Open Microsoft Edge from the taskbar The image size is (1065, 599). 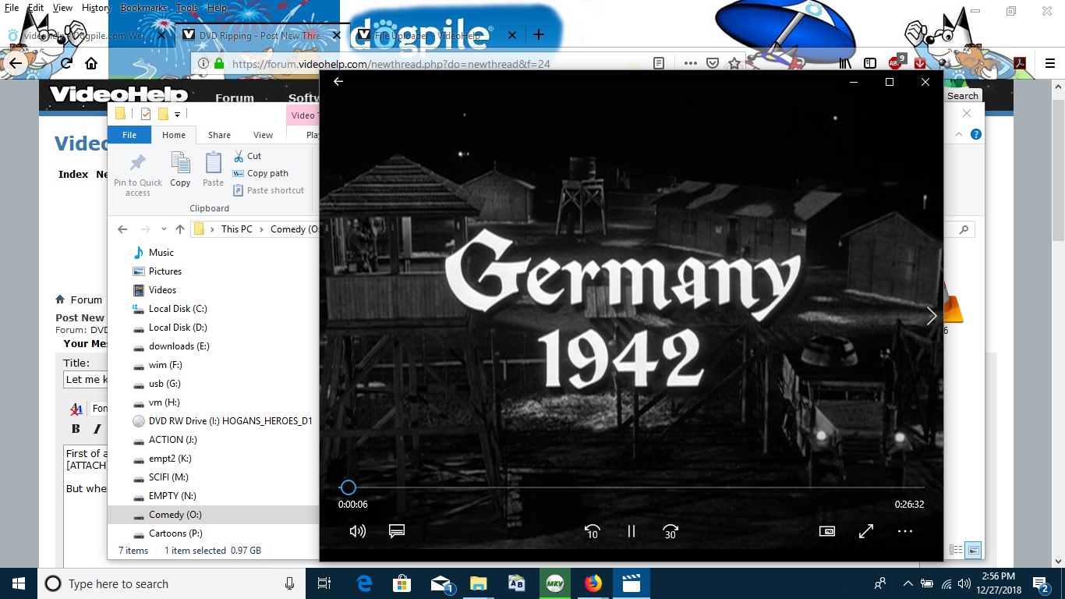pos(364,583)
